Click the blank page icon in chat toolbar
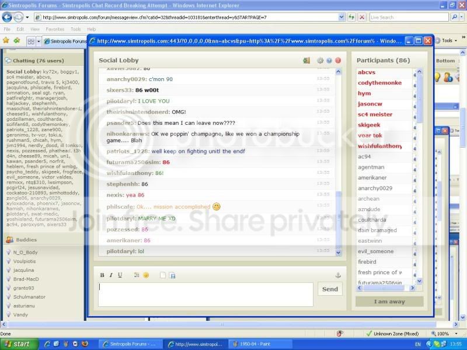The width and height of the screenshot is (467, 350). [x=163, y=275]
